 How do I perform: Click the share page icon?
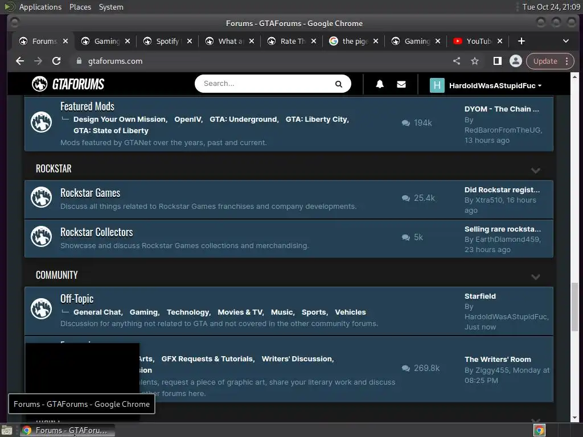click(457, 61)
